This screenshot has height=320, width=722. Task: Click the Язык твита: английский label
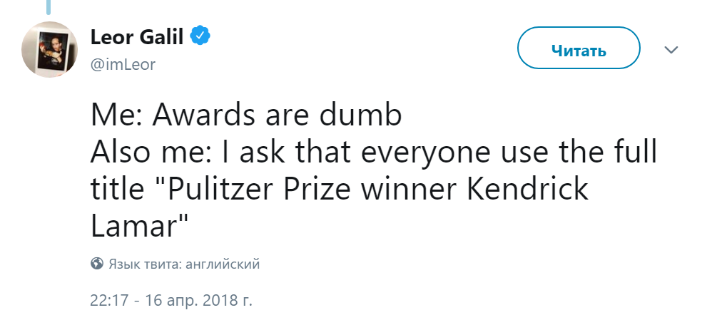[x=184, y=264]
